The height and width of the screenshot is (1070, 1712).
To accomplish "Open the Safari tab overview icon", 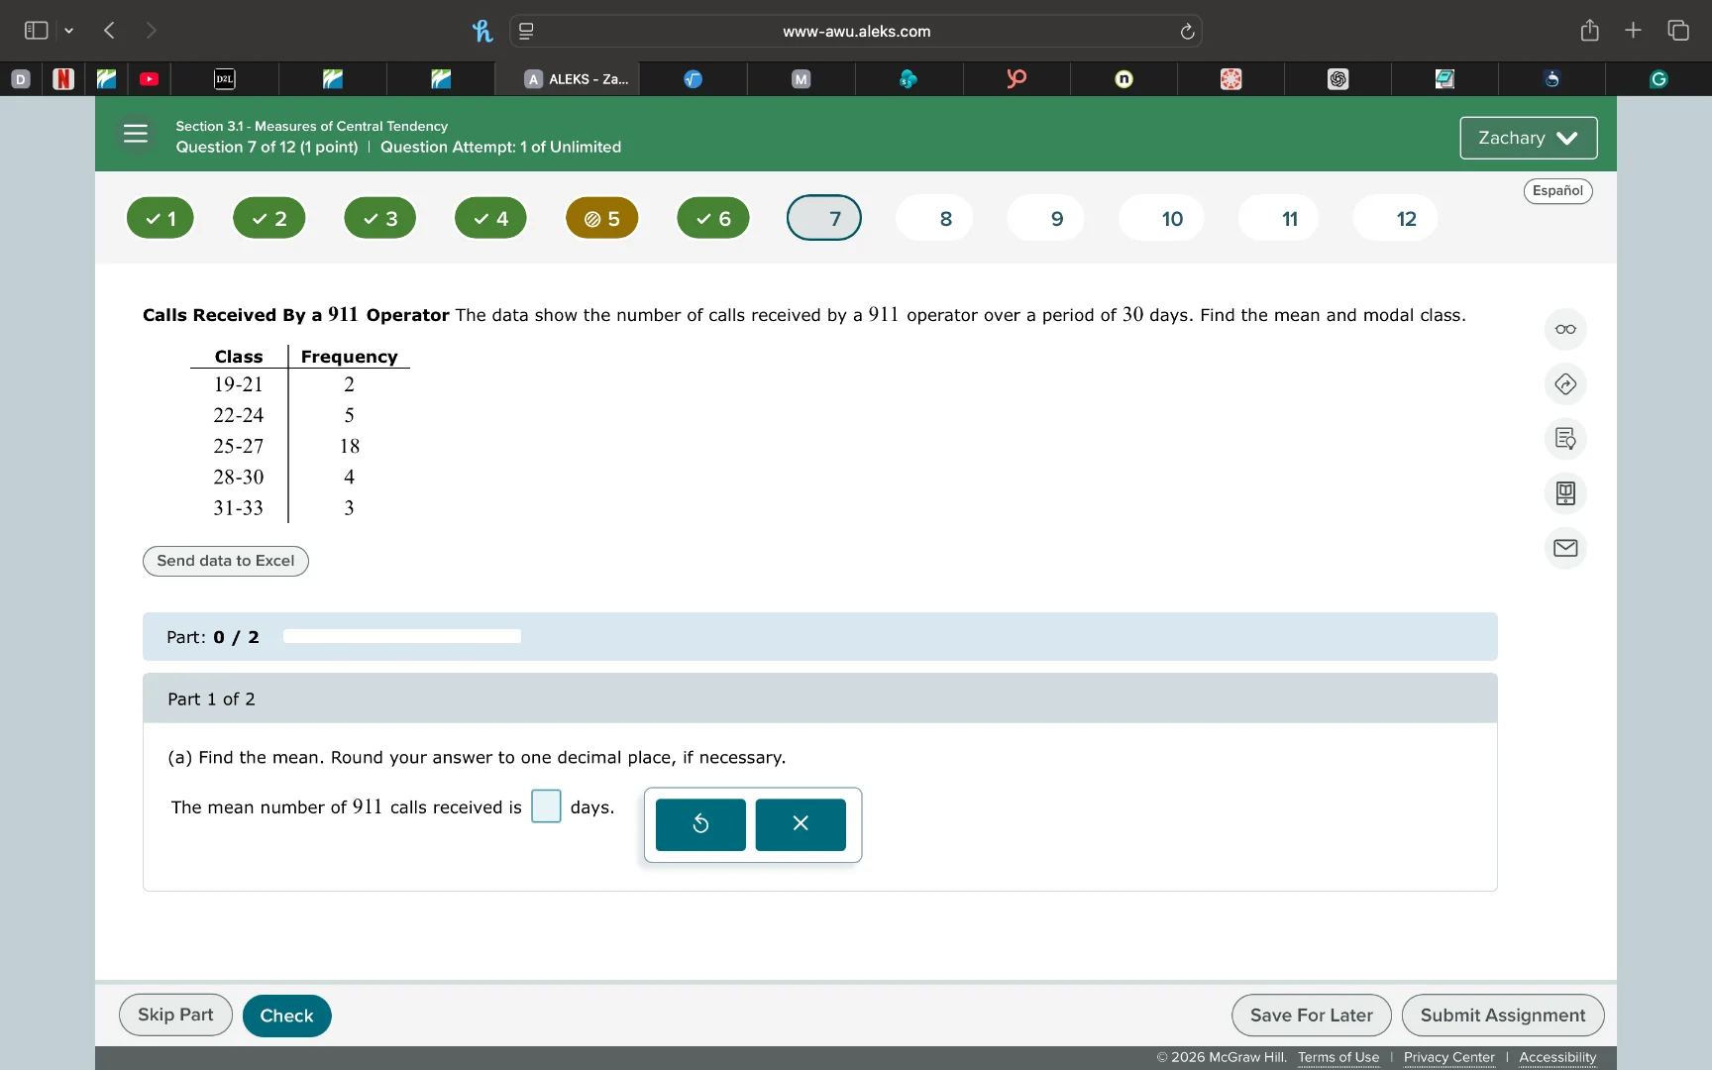I will coord(1678,31).
